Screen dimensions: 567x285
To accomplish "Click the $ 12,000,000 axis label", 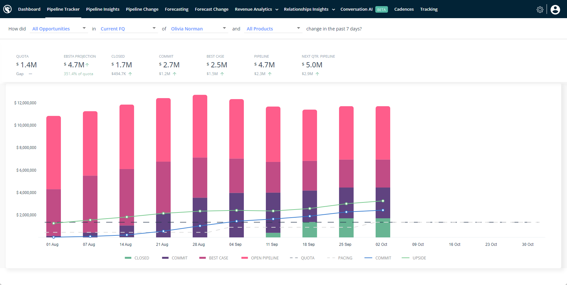I will click(25, 103).
